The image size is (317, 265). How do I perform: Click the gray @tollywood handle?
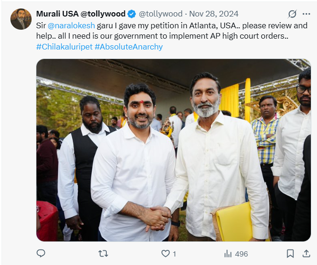pyautogui.click(x=161, y=14)
